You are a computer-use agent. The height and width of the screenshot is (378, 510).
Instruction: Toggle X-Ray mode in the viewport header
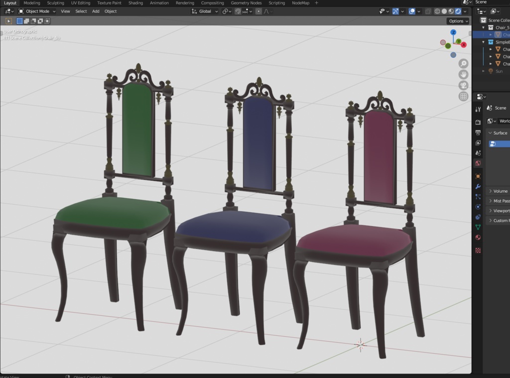[x=428, y=11]
